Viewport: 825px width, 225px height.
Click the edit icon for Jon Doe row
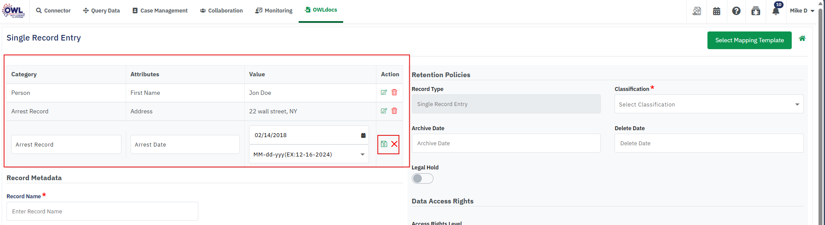[x=383, y=92]
